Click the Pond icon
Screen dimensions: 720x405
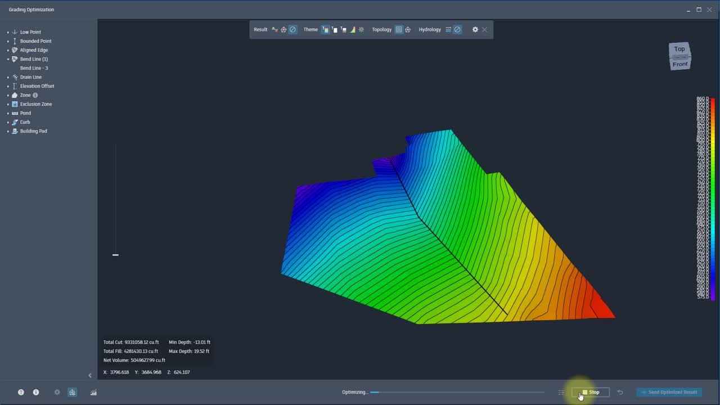coord(15,113)
